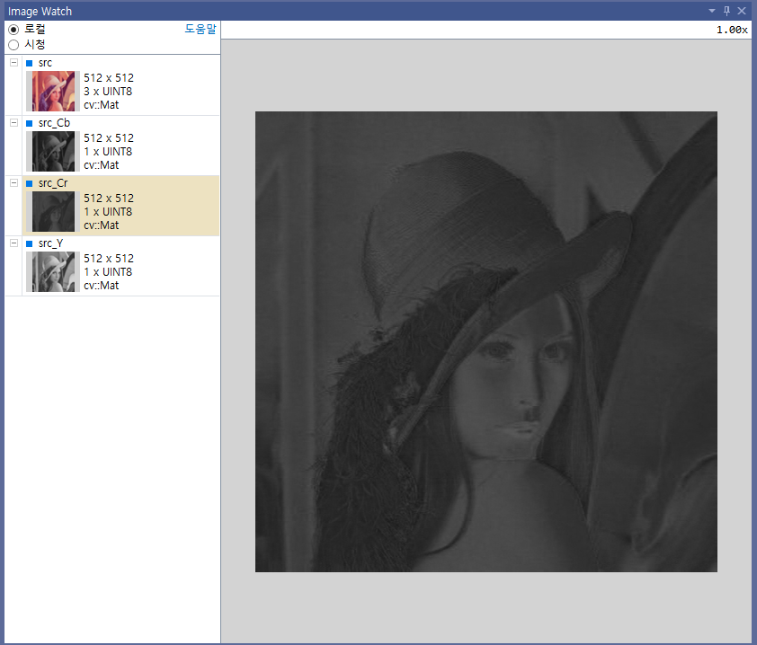Click the src_Y variable name

point(50,243)
